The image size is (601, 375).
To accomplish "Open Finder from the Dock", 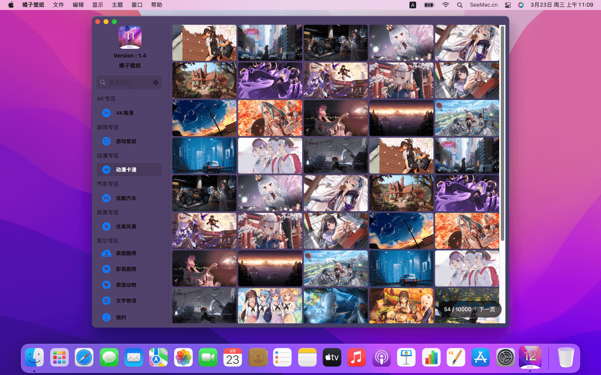I will [34, 357].
